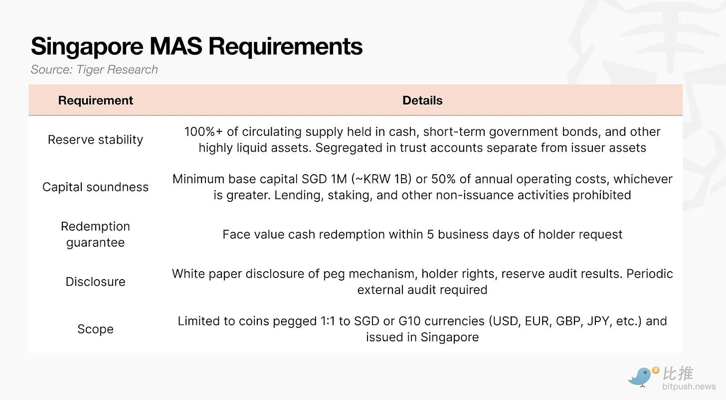Click the white paper disclosure details text
This screenshot has height=400, width=726.
tap(422, 274)
